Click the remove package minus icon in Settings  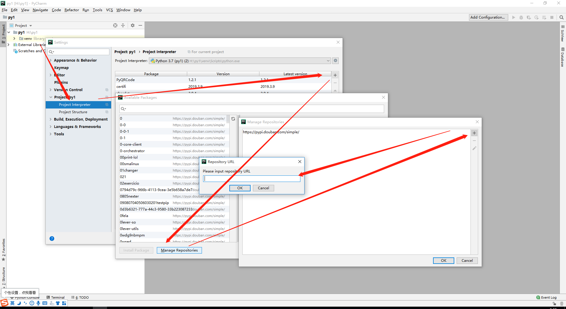[335, 83]
